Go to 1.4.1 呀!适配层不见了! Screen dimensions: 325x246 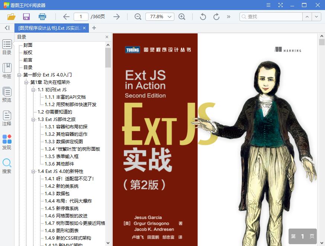click(x=70, y=179)
